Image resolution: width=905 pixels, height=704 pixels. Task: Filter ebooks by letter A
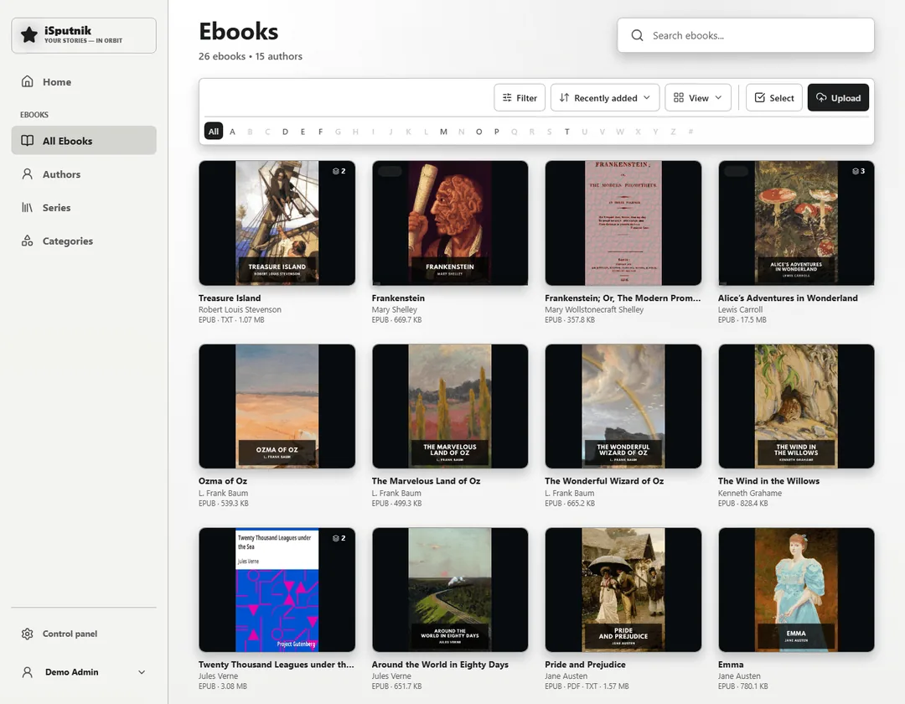tap(233, 132)
